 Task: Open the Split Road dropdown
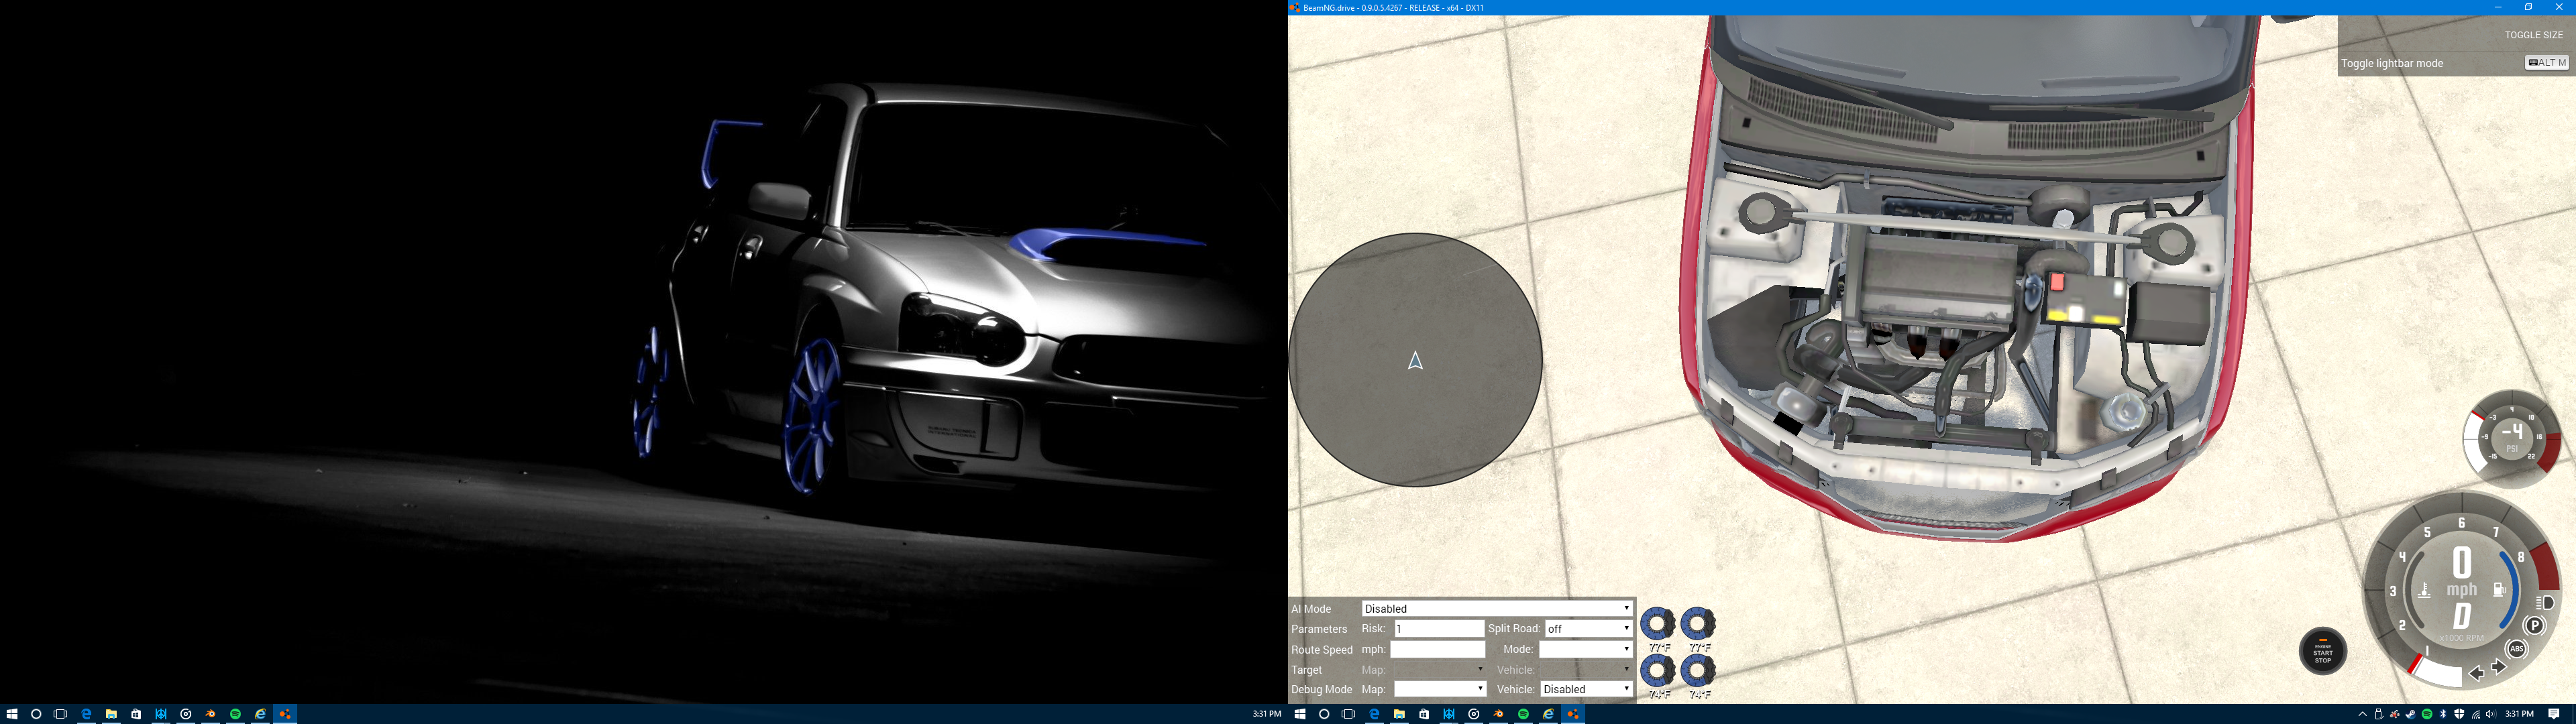[x=1588, y=629]
